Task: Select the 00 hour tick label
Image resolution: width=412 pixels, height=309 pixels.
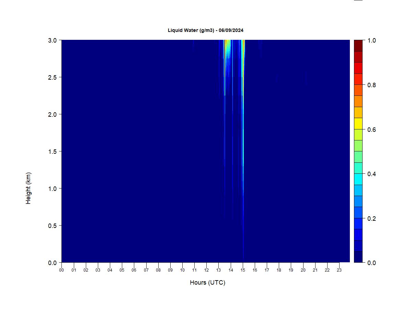Action: pos(61,270)
